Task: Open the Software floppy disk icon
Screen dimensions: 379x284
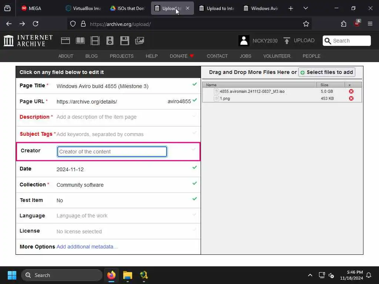Action: (x=124, y=41)
